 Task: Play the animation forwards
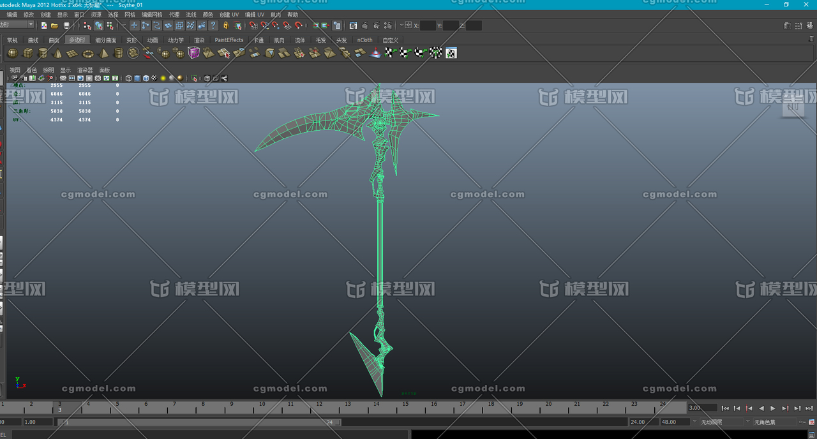[x=773, y=408]
